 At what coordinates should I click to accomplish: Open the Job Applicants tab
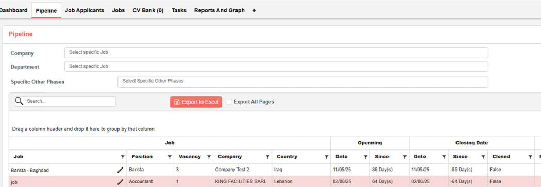click(x=84, y=10)
